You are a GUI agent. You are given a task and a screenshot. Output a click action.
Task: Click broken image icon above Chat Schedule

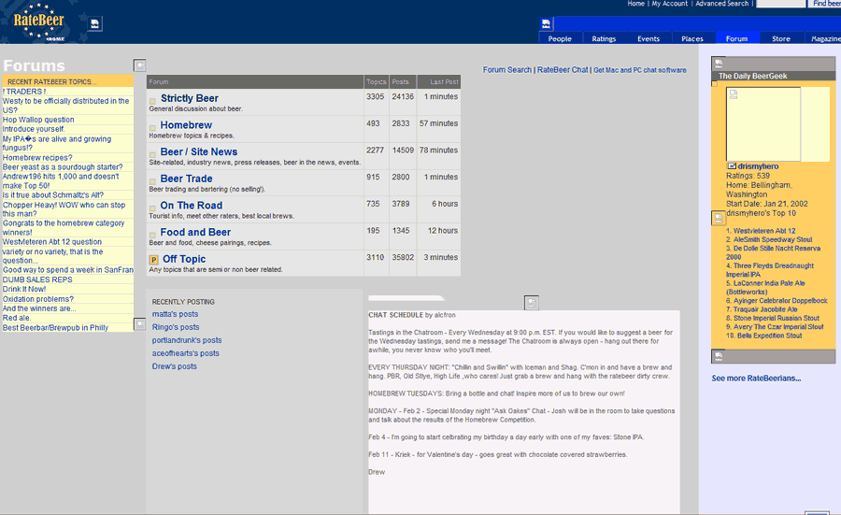[x=531, y=303]
